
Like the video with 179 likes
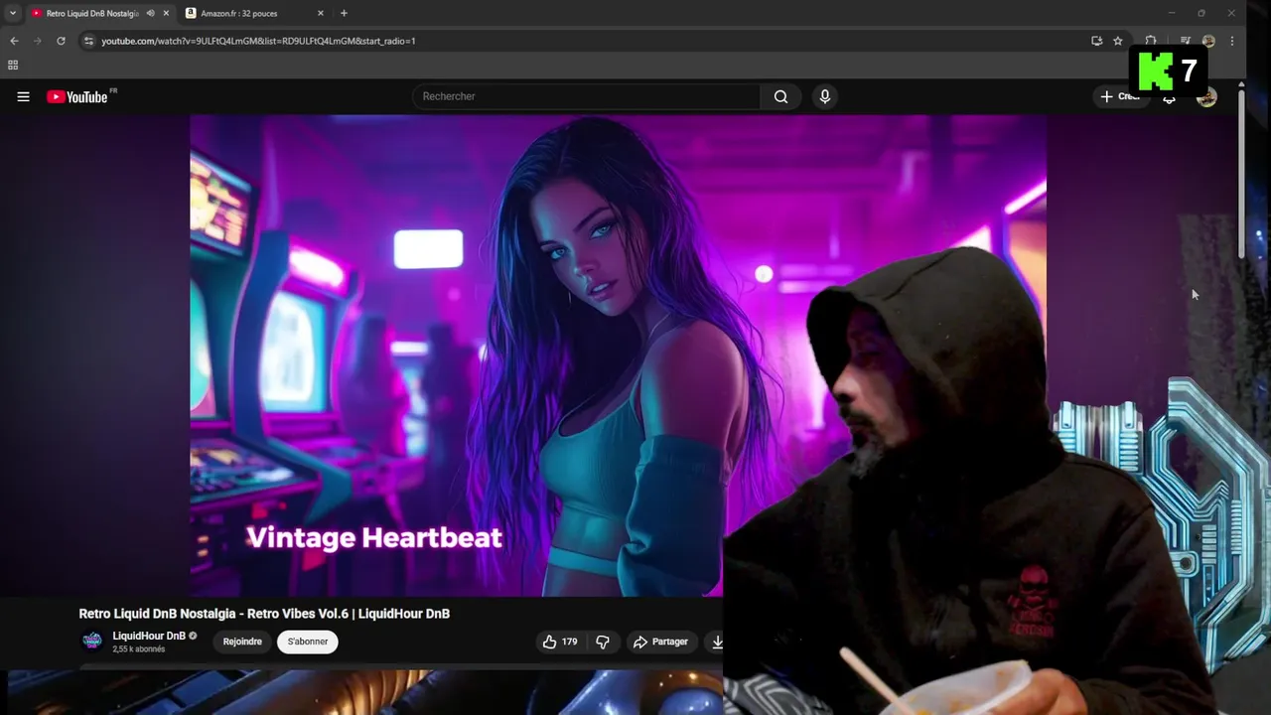pos(559,642)
